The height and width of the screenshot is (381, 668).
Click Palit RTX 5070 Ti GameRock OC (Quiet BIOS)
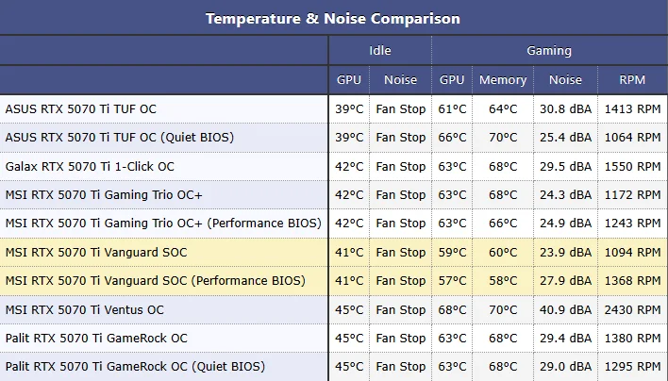coord(135,366)
